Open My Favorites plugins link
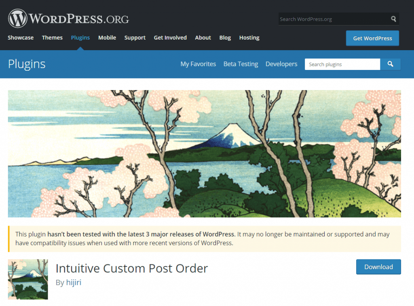The image size is (414, 306). pyautogui.click(x=198, y=64)
